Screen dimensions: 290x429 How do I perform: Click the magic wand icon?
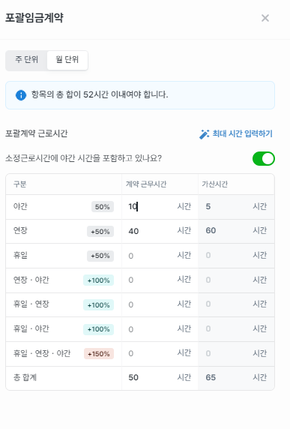(204, 134)
